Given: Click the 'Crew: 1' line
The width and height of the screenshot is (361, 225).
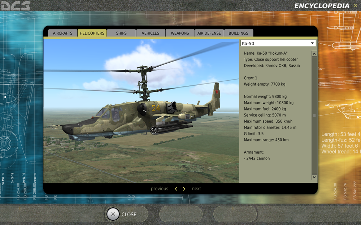Looking at the screenshot, I should (251, 78).
